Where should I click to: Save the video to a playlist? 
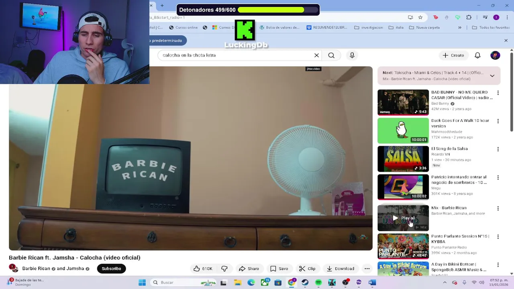(279, 269)
